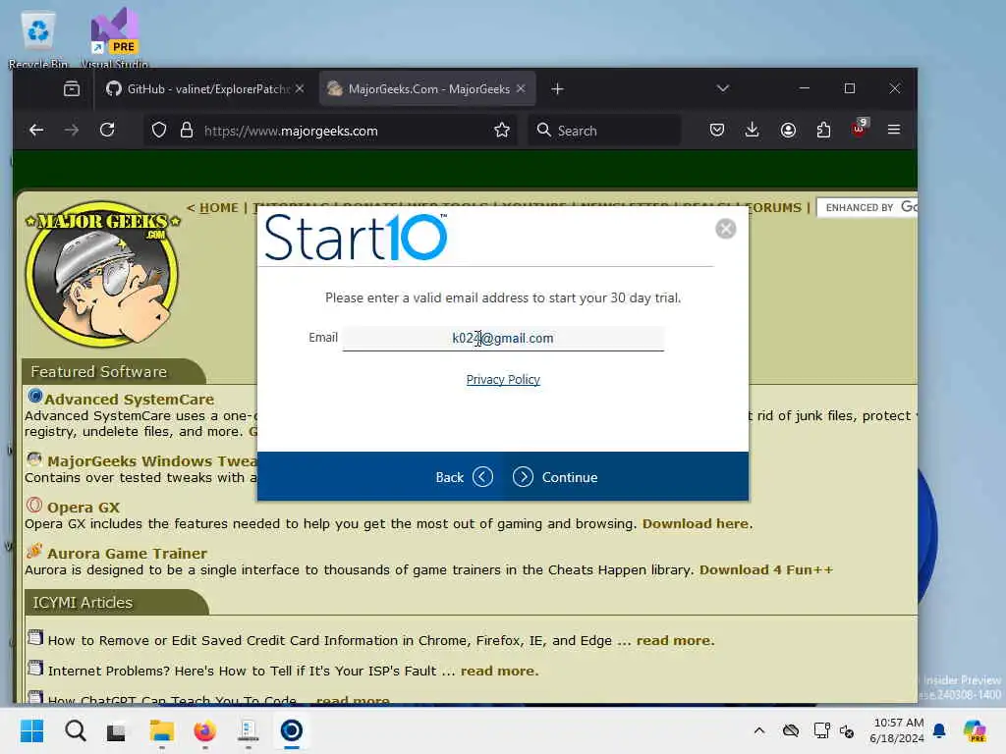Click the volume muted tray icon
Screen dimensions: 1006x754
[847, 730]
